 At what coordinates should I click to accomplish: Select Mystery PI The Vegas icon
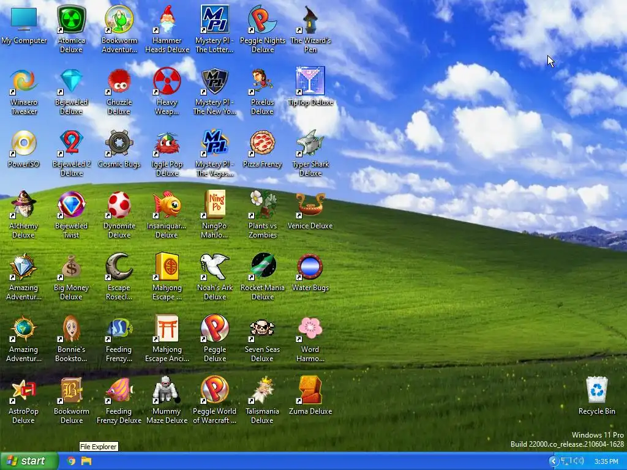point(215,143)
